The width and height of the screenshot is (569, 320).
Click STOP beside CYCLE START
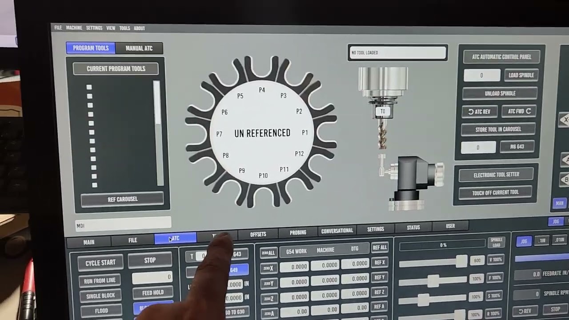(150, 260)
